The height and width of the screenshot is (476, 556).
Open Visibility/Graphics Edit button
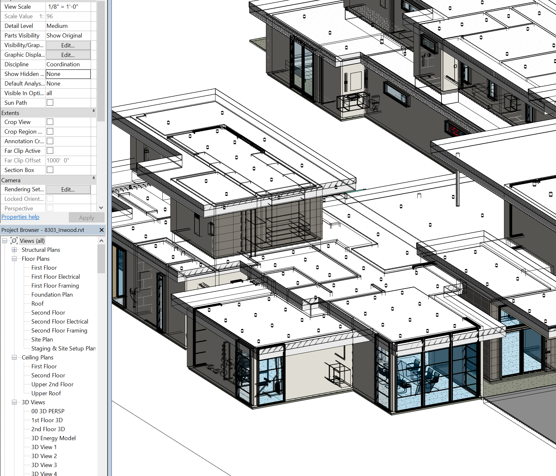click(68, 45)
